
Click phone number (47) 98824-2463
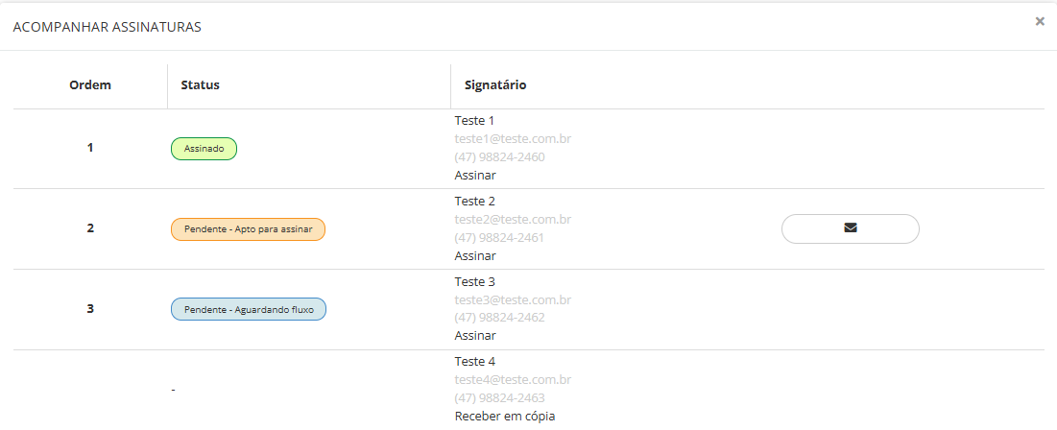[x=499, y=398]
